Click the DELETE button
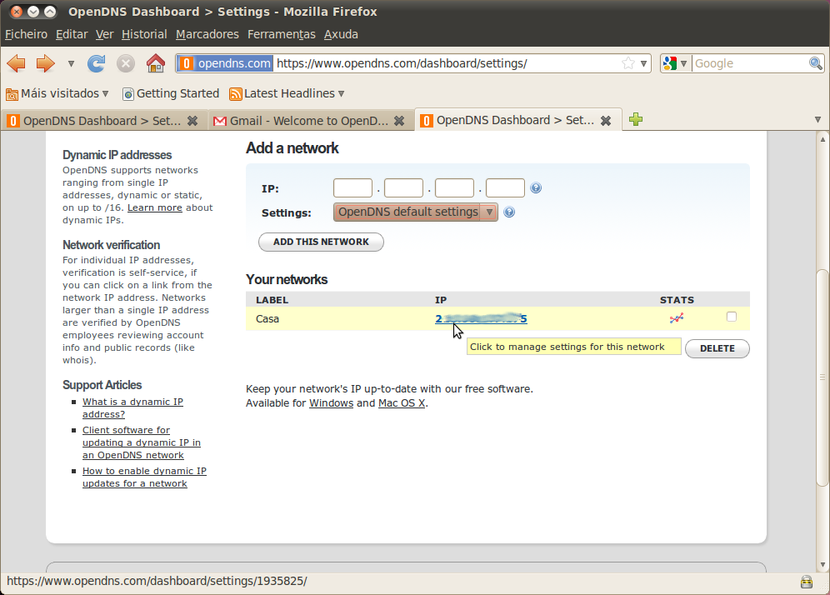 (x=717, y=348)
